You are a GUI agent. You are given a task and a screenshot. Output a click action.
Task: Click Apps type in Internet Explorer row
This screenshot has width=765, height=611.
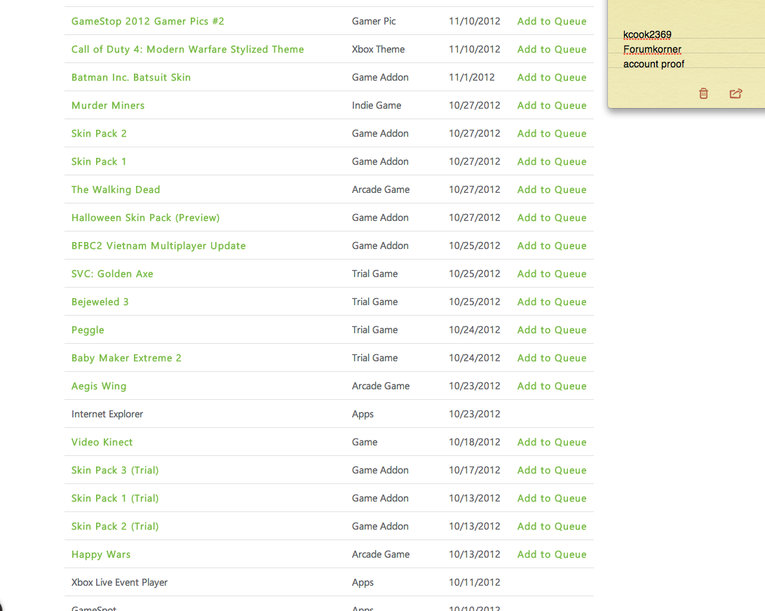pos(363,414)
